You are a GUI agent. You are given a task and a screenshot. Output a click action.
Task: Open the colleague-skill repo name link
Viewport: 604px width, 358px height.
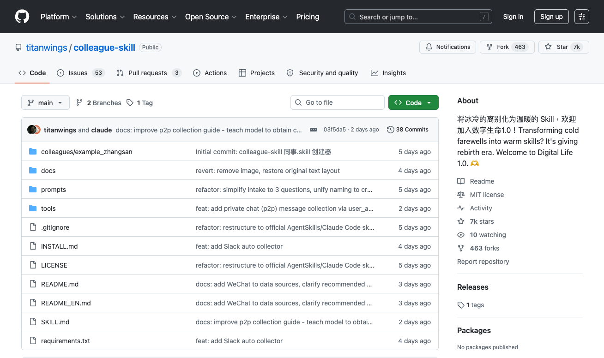(x=104, y=48)
